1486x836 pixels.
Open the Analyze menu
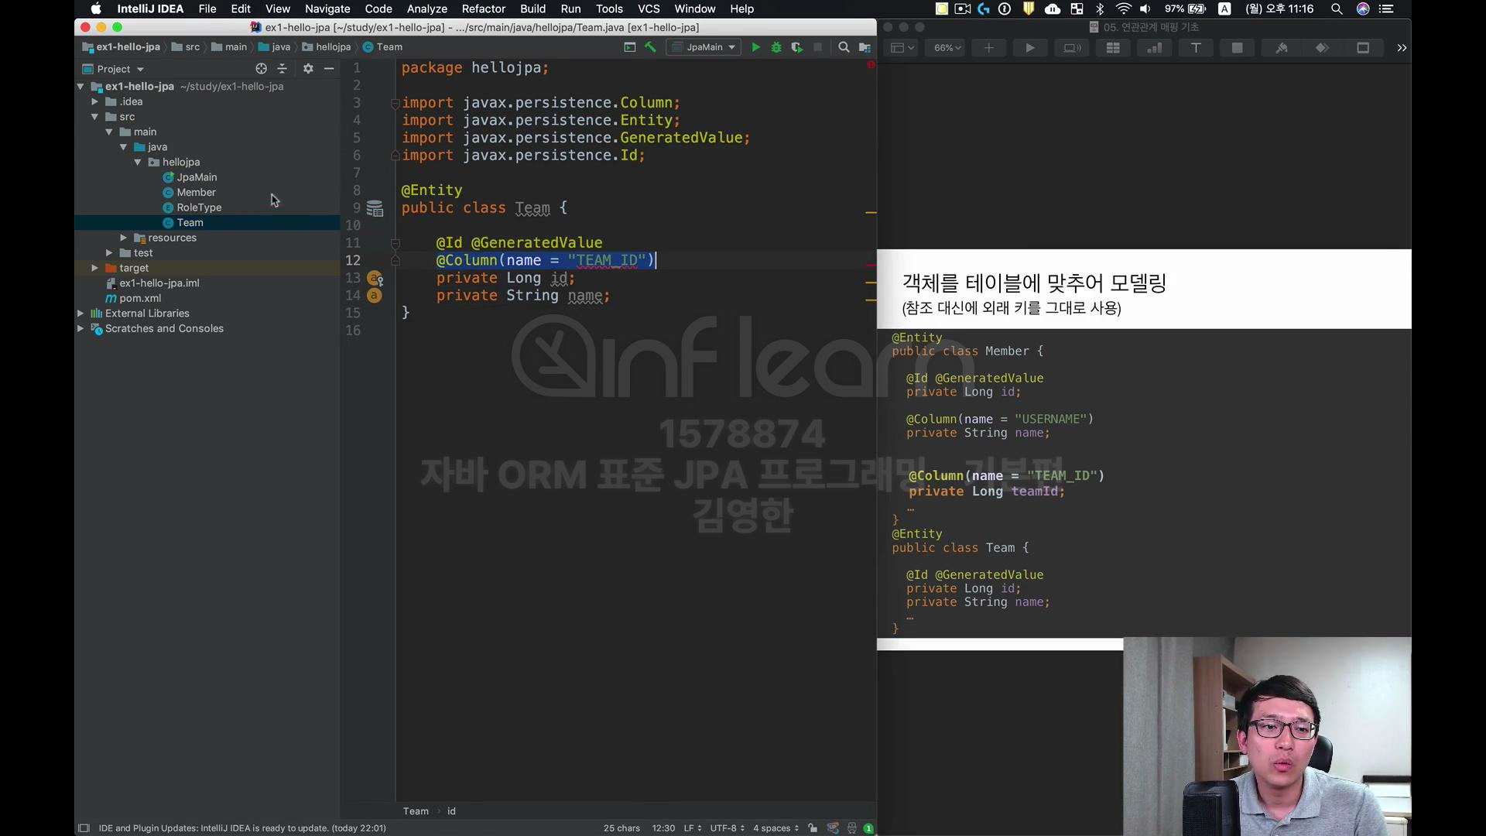427,9
